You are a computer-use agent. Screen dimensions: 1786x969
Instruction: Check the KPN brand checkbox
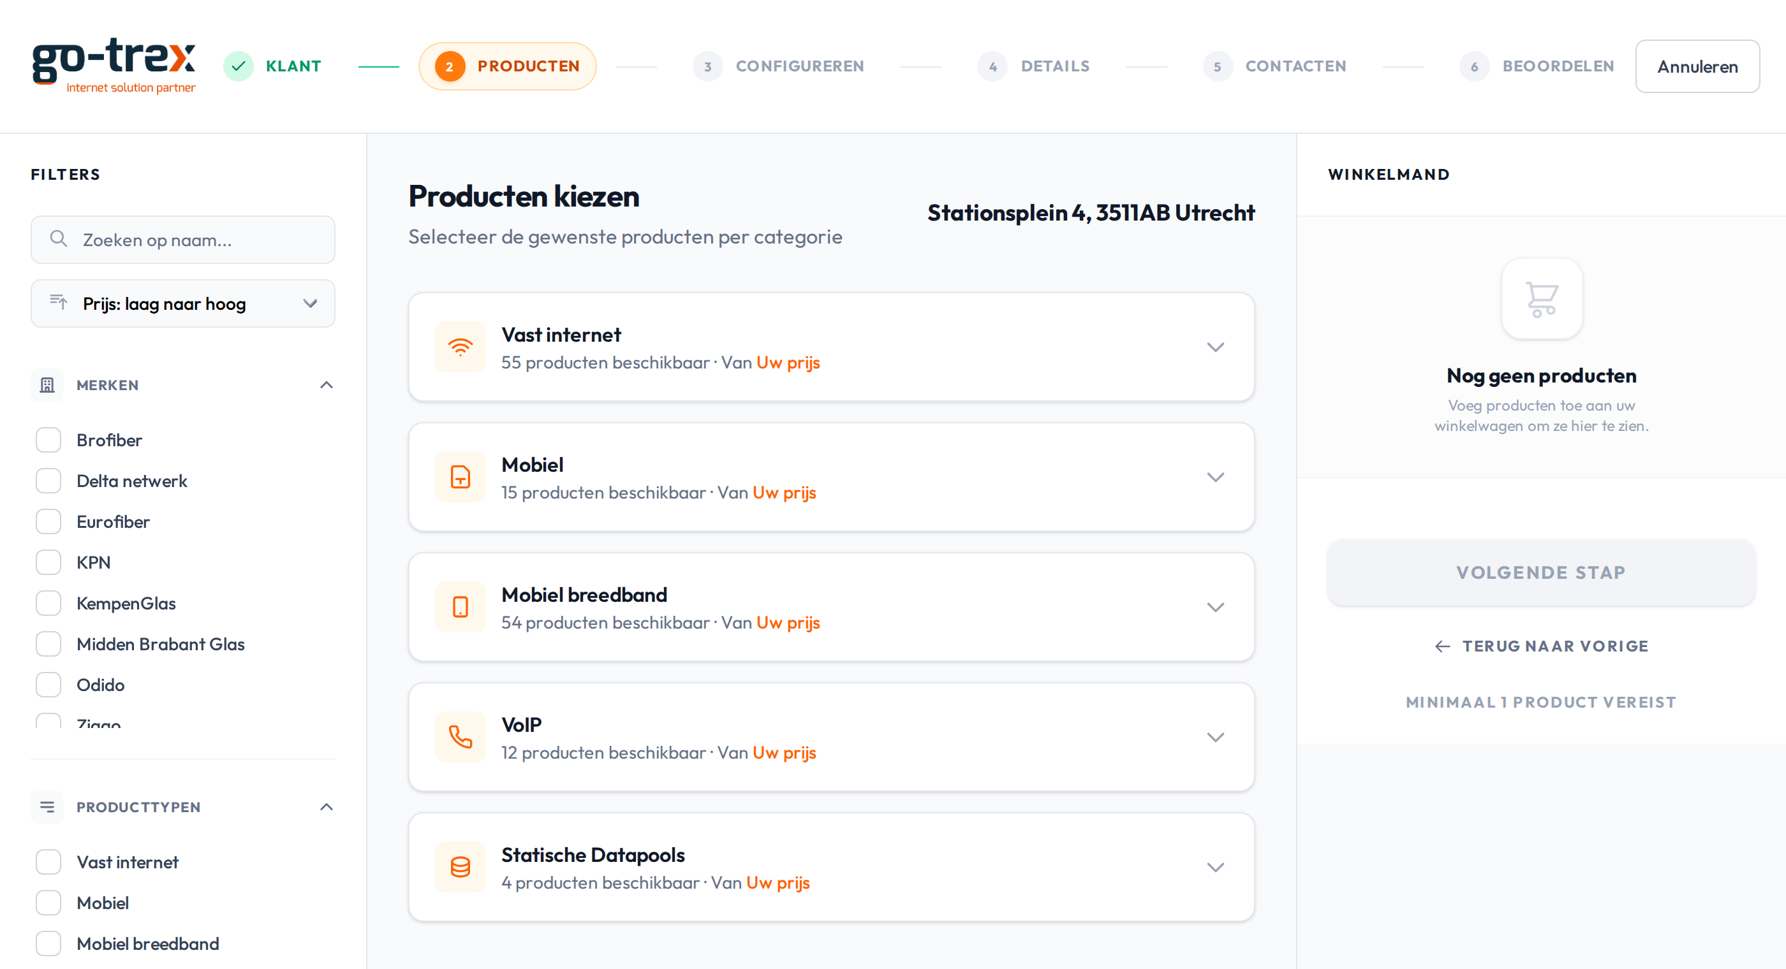pos(48,562)
